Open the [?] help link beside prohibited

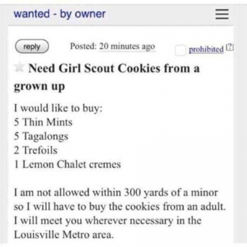pos(230,47)
